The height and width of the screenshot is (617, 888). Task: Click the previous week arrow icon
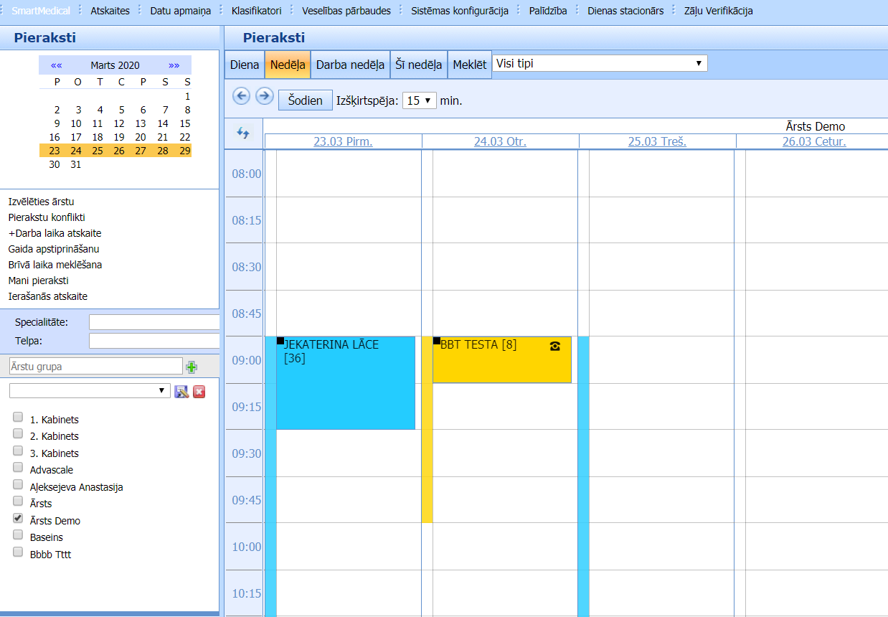242,96
